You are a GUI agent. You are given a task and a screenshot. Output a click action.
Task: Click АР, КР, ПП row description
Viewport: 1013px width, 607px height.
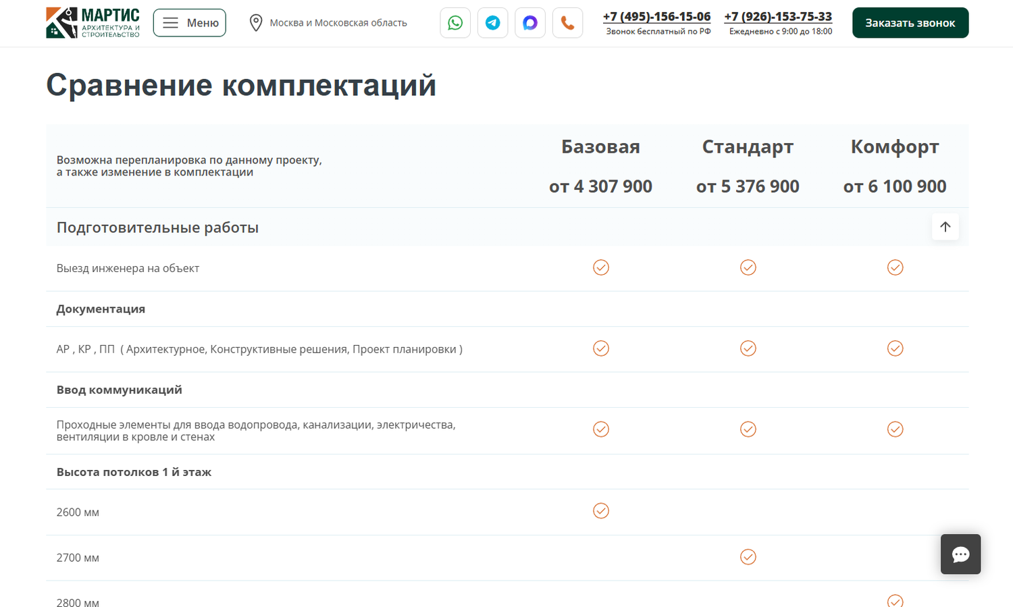259,350
